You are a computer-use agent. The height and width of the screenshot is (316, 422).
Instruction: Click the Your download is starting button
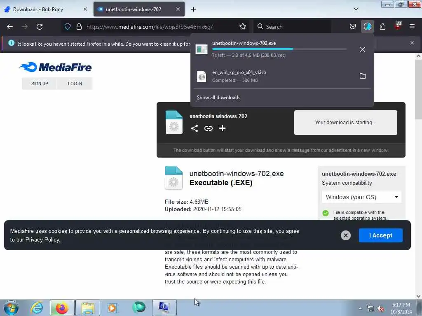pyautogui.click(x=346, y=123)
